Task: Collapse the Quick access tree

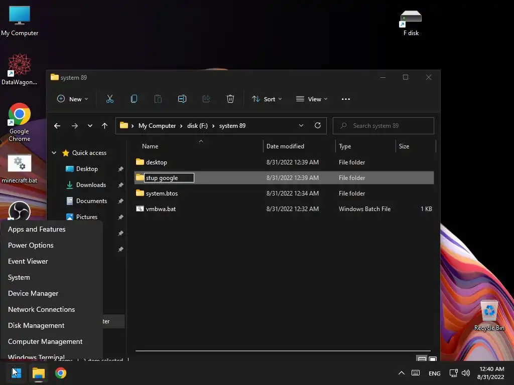Action: click(x=54, y=153)
